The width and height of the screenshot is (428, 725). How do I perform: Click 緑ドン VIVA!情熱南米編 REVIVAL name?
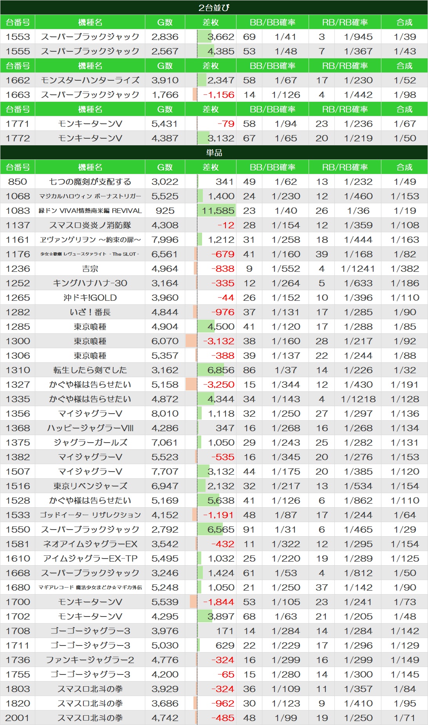tap(90, 211)
